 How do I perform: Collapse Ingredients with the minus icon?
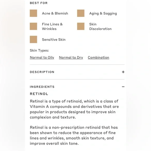click(123, 87)
